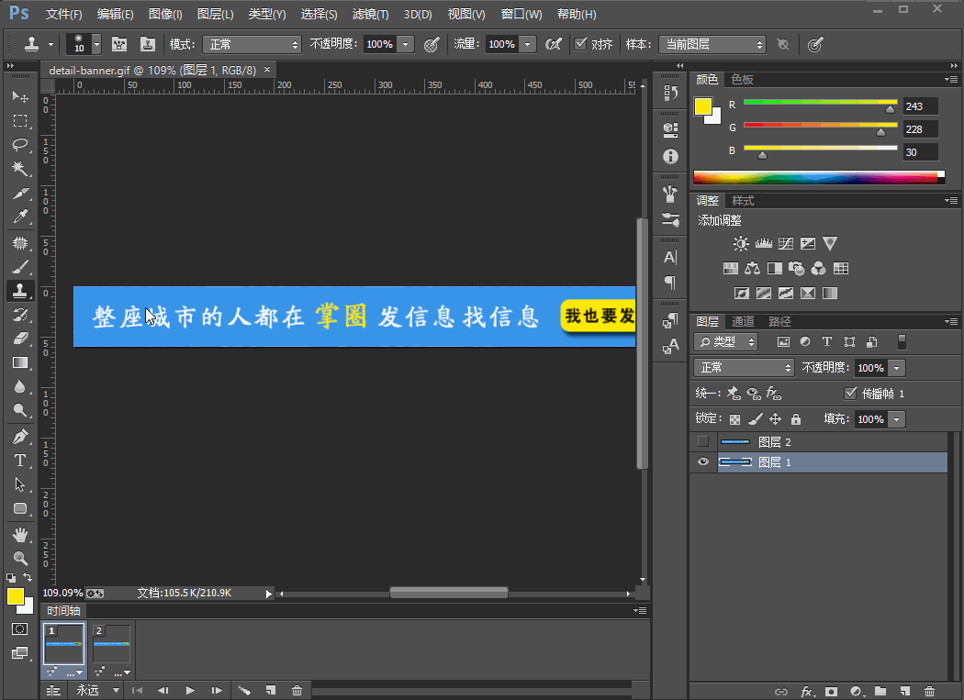Screen dimensions: 964x700
Task: Add a Curves adjustment
Action: tap(786, 243)
